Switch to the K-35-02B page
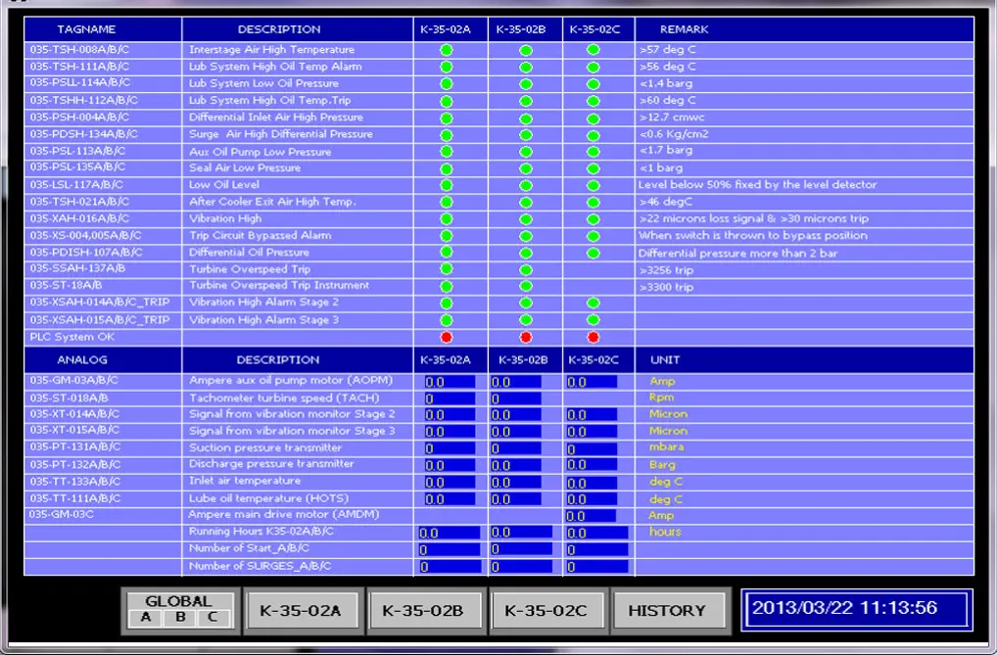Screen dimensions: 997x655 point(423,610)
